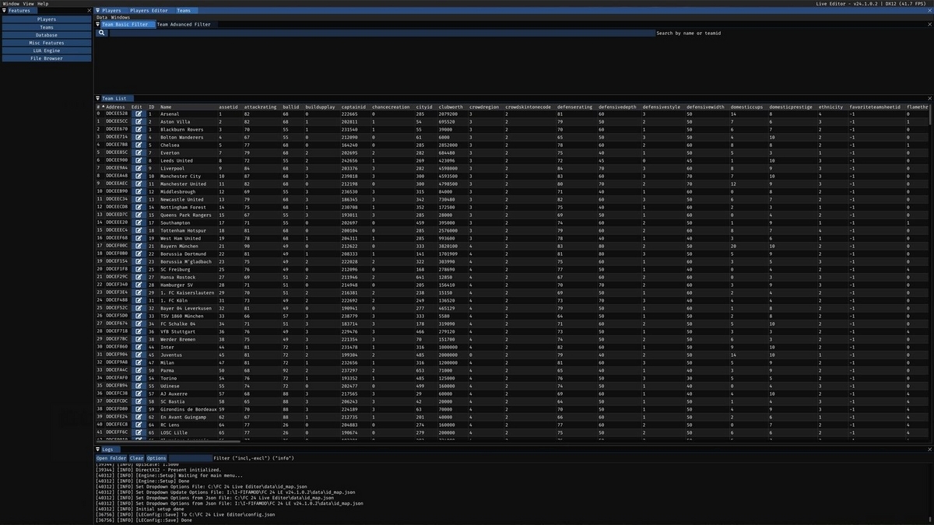The width and height of the screenshot is (934, 525).
Task: Open edit icon for Manchester United row
Action: (x=139, y=184)
